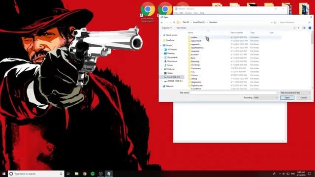The width and height of the screenshot is (315, 177).
Task: Go up one folder level
Action: click(x=174, y=23)
